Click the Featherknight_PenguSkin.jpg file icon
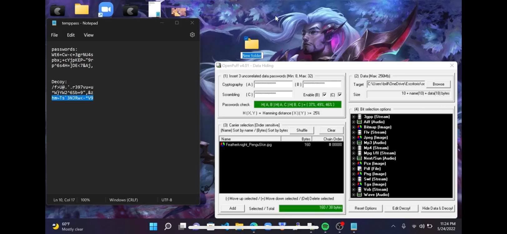 coord(223,145)
